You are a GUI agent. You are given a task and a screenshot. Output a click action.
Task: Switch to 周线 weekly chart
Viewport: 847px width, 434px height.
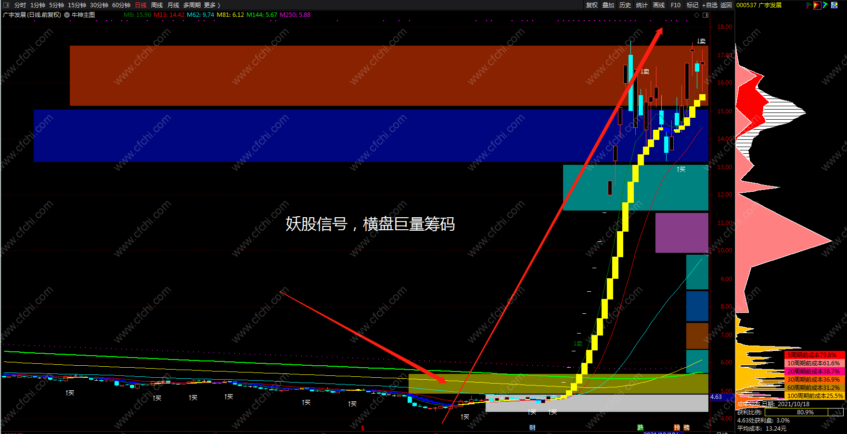[x=157, y=5]
